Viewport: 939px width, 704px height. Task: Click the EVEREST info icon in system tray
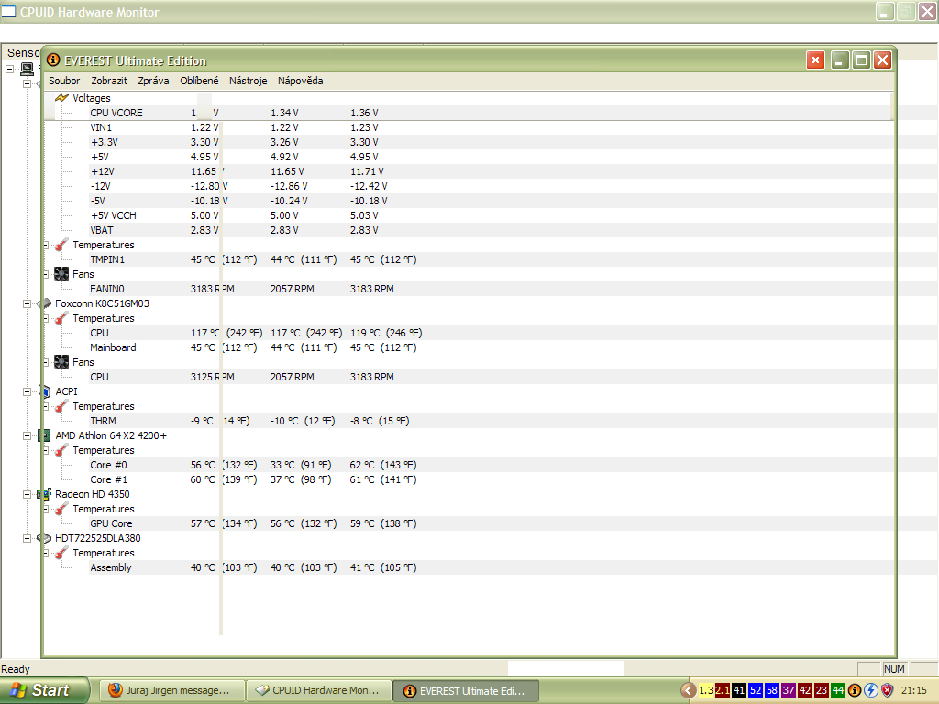[x=855, y=690]
